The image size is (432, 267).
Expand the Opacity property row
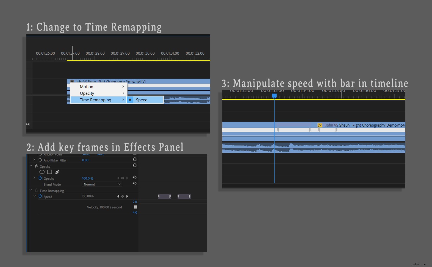[x=34, y=178]
